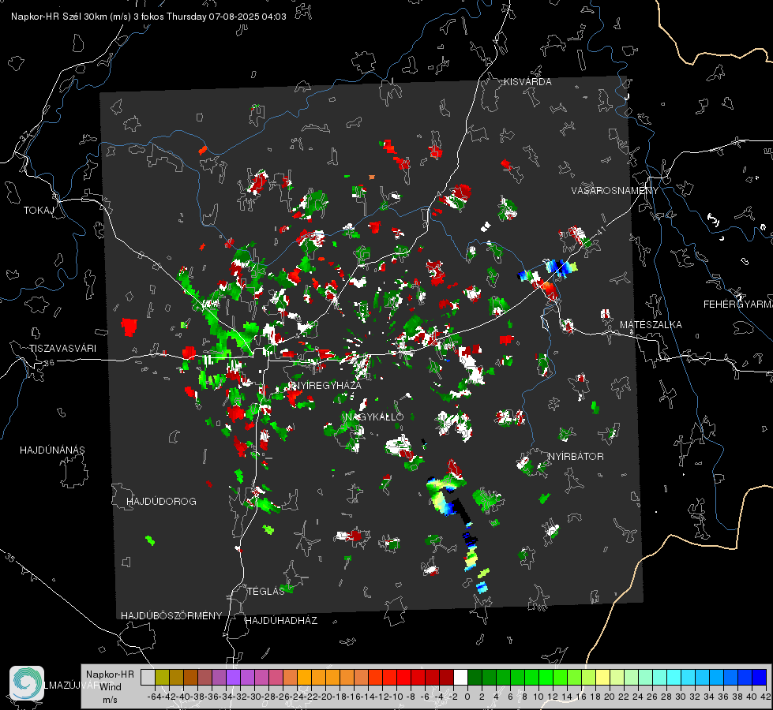
Task: Select the HAJDÚNÁNÁS town label
Action: 52,450
